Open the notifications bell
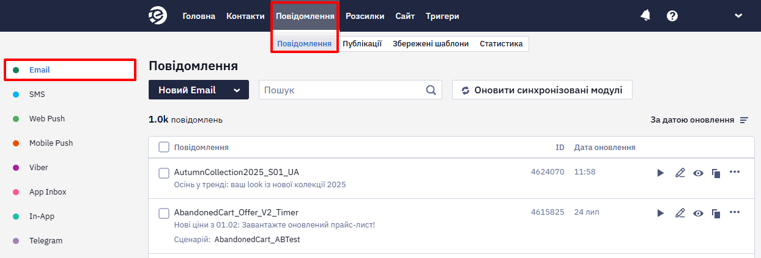The width and height of the screenshot is (761, 258). point(645,16)
